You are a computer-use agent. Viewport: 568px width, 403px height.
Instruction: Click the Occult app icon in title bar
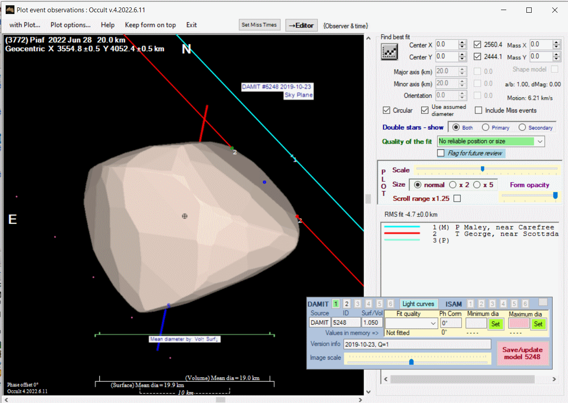[x=10, y=10]
